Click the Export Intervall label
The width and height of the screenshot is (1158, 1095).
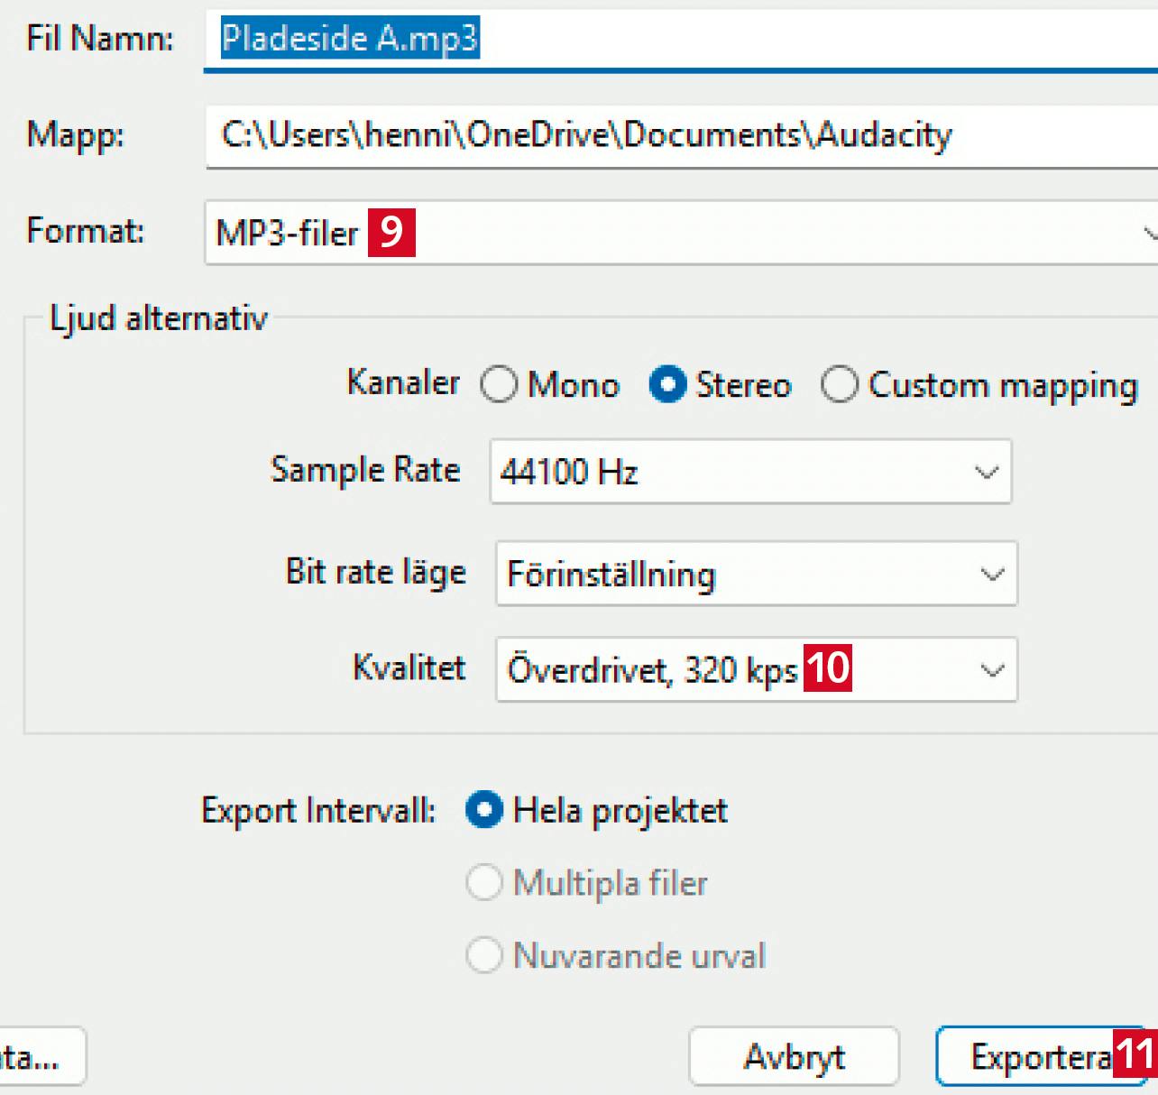[x=318, y=810]
